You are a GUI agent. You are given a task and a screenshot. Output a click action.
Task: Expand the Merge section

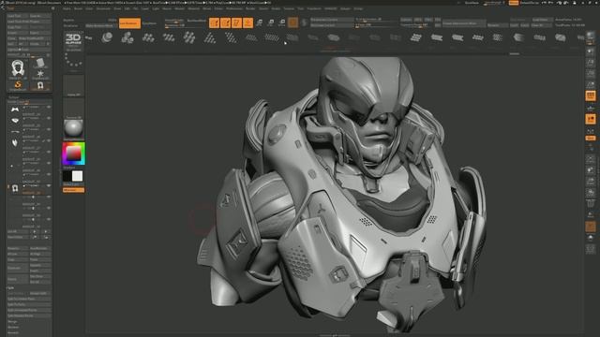coord(12,322)
